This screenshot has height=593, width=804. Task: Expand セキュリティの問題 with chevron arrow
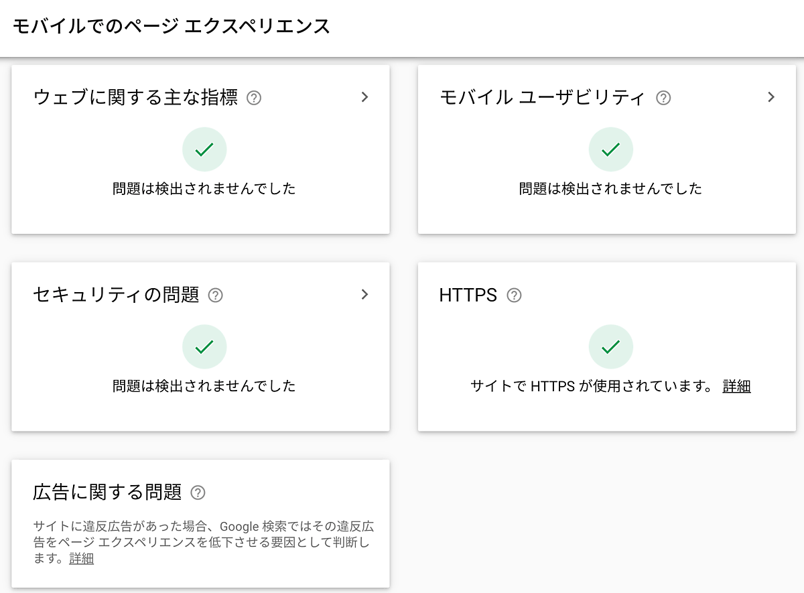click(364, 294)
